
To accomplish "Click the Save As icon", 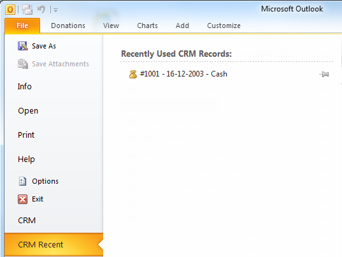I will 23,46.
